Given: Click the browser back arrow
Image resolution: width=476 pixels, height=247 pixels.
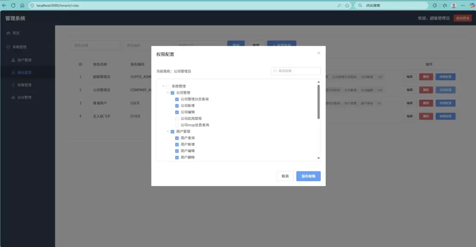Looking at the screenshot, I should [5, 5].
